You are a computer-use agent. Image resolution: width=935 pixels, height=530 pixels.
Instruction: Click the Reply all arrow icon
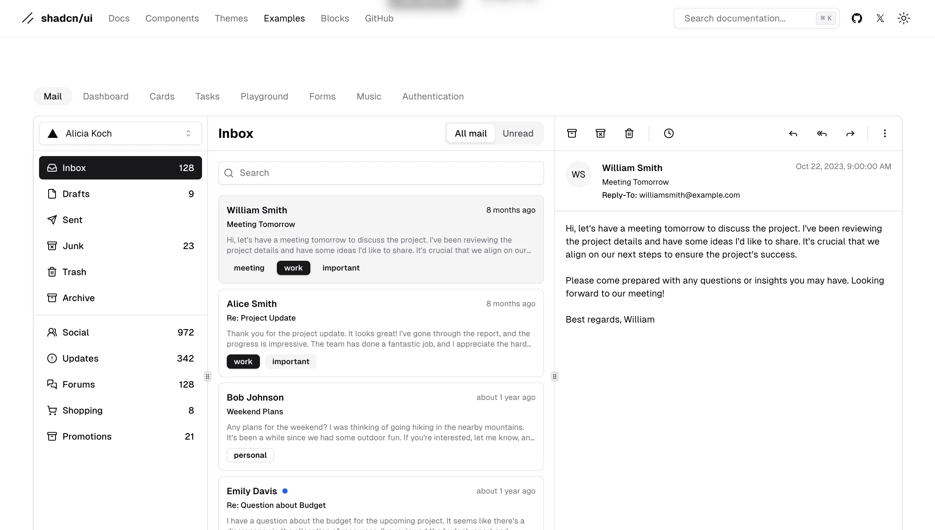tap(822, 133)
